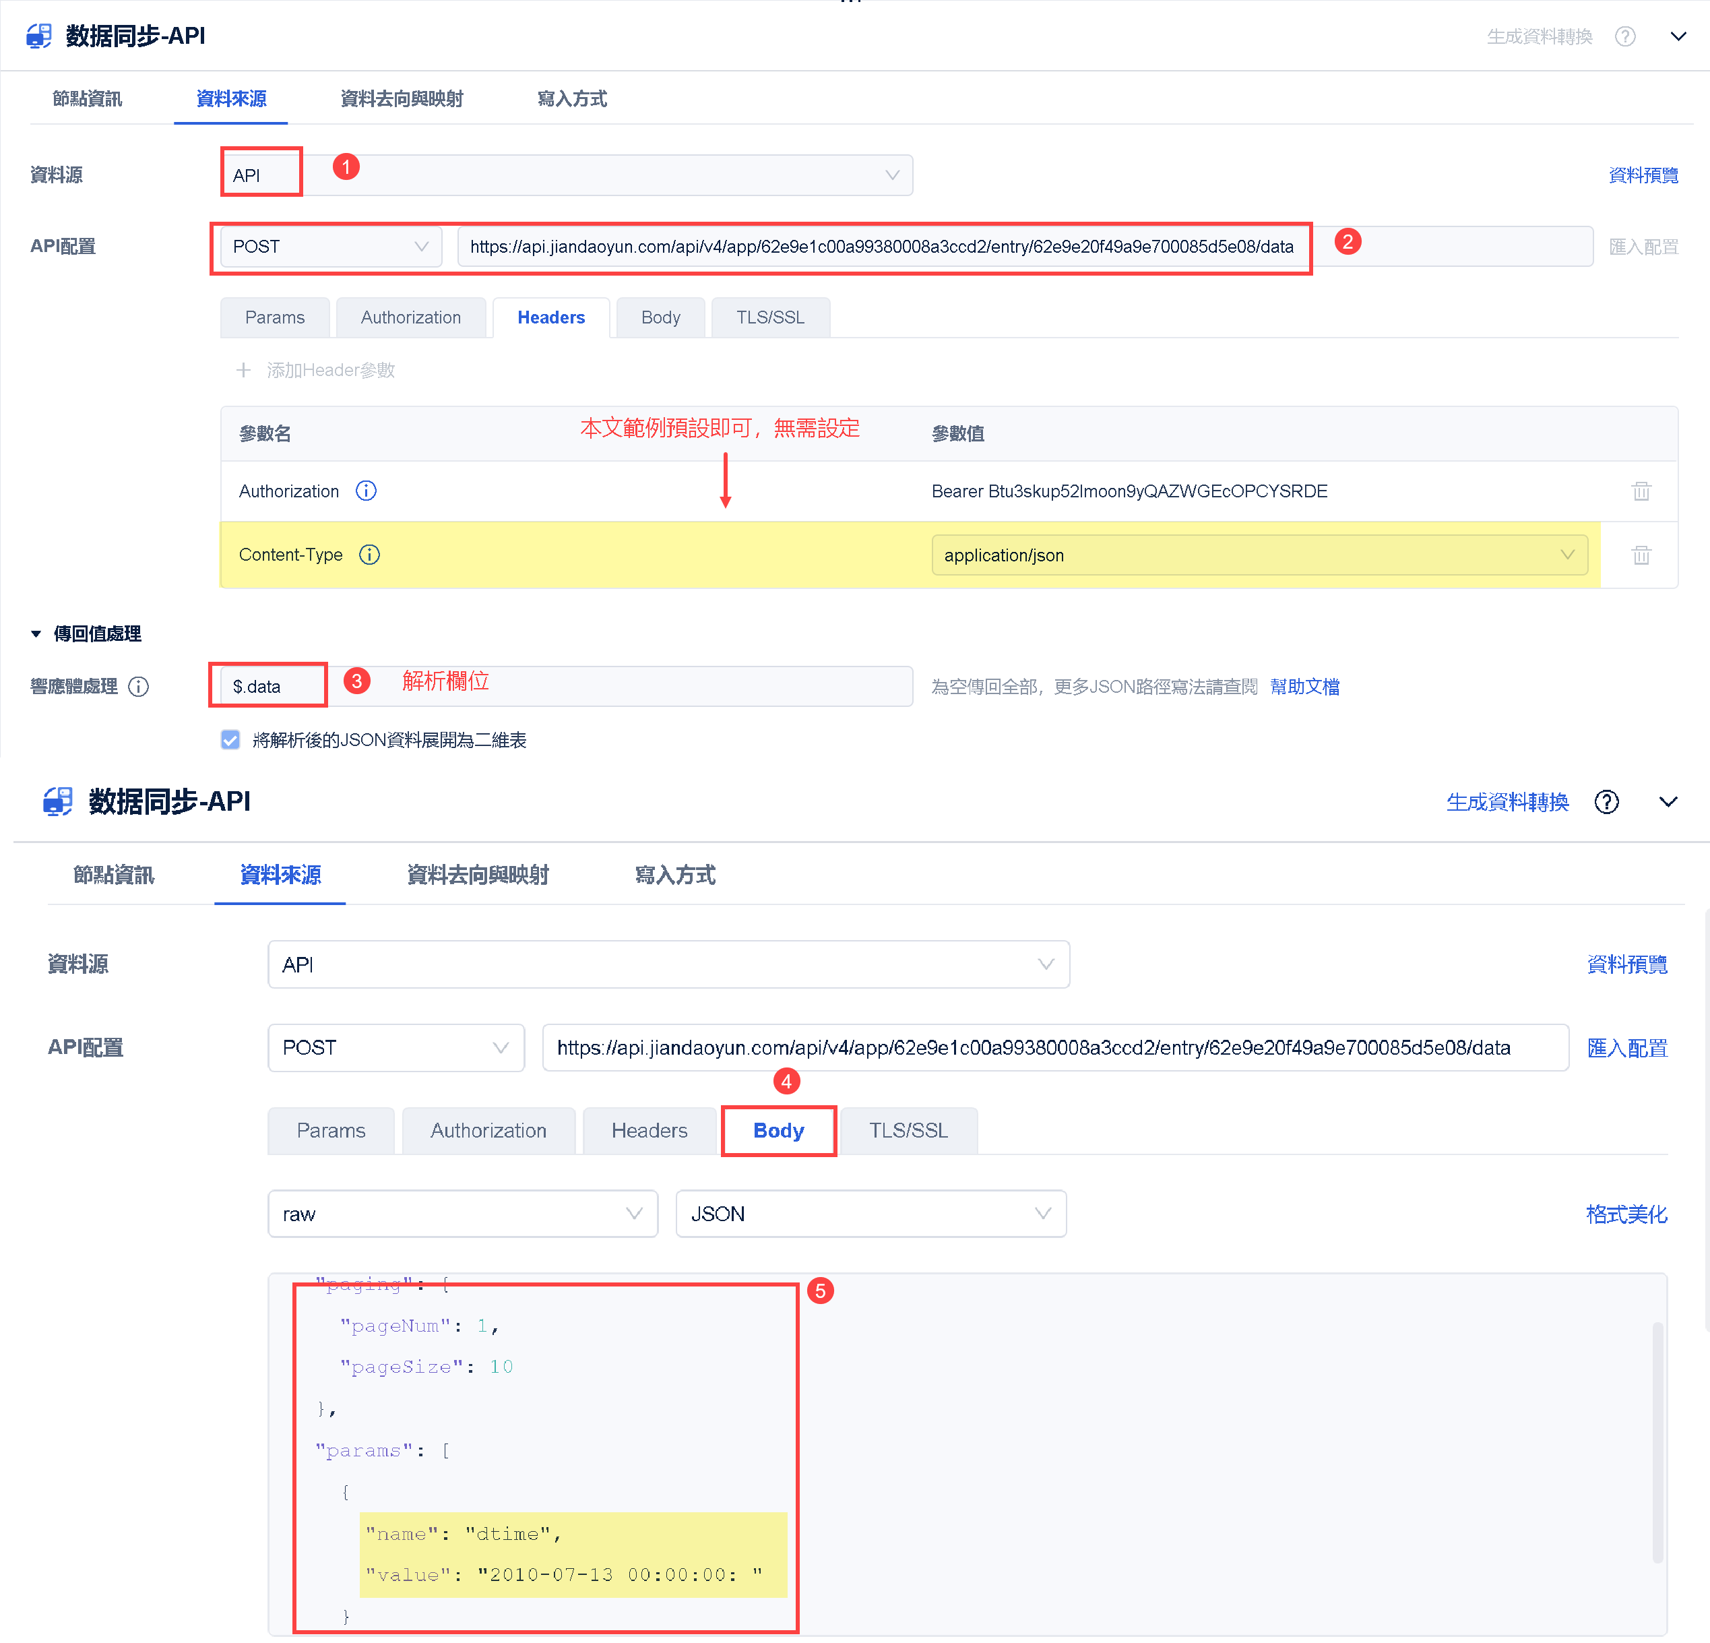Click the plus icon to add Header parameter
This screenshot has height=1643, width=1710.
pos(243,370)
